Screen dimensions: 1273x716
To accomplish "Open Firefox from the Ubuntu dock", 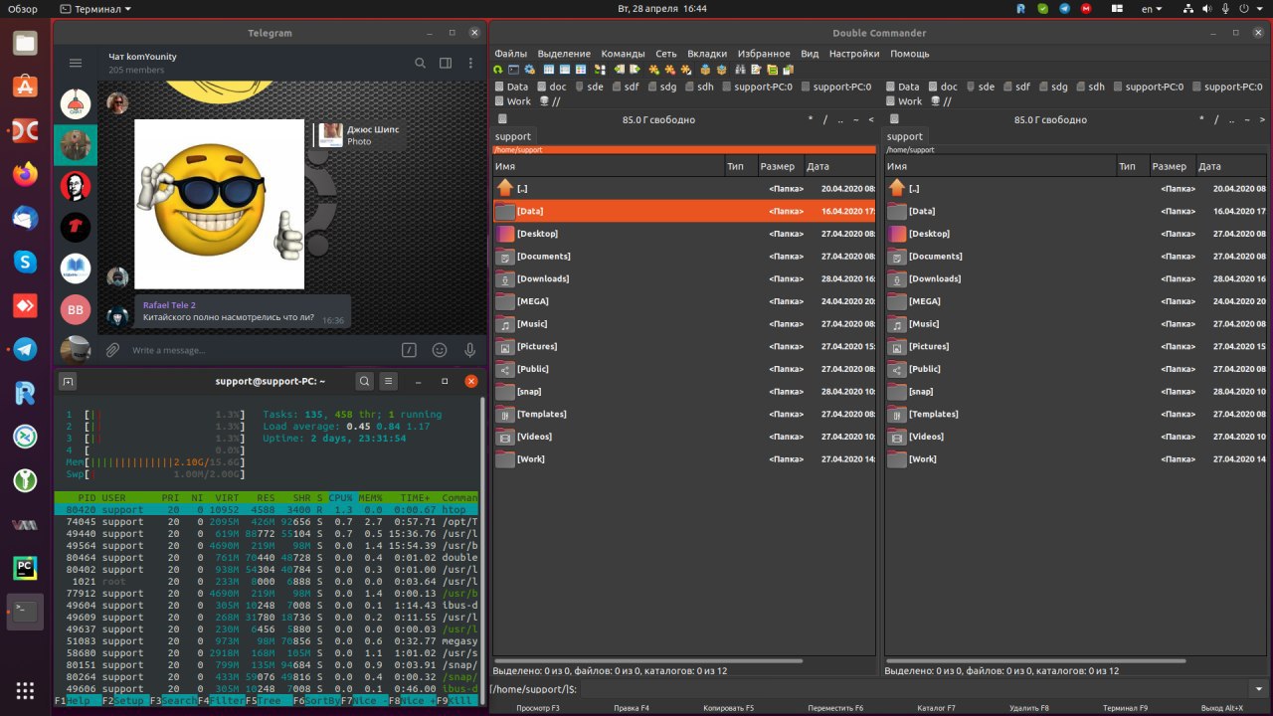I will point(25,174).
